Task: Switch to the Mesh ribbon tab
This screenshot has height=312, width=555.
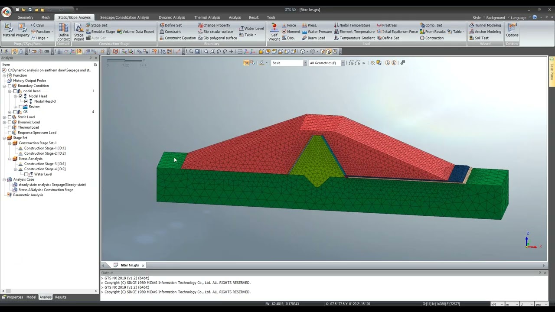Action: click(x=46, y=17)
